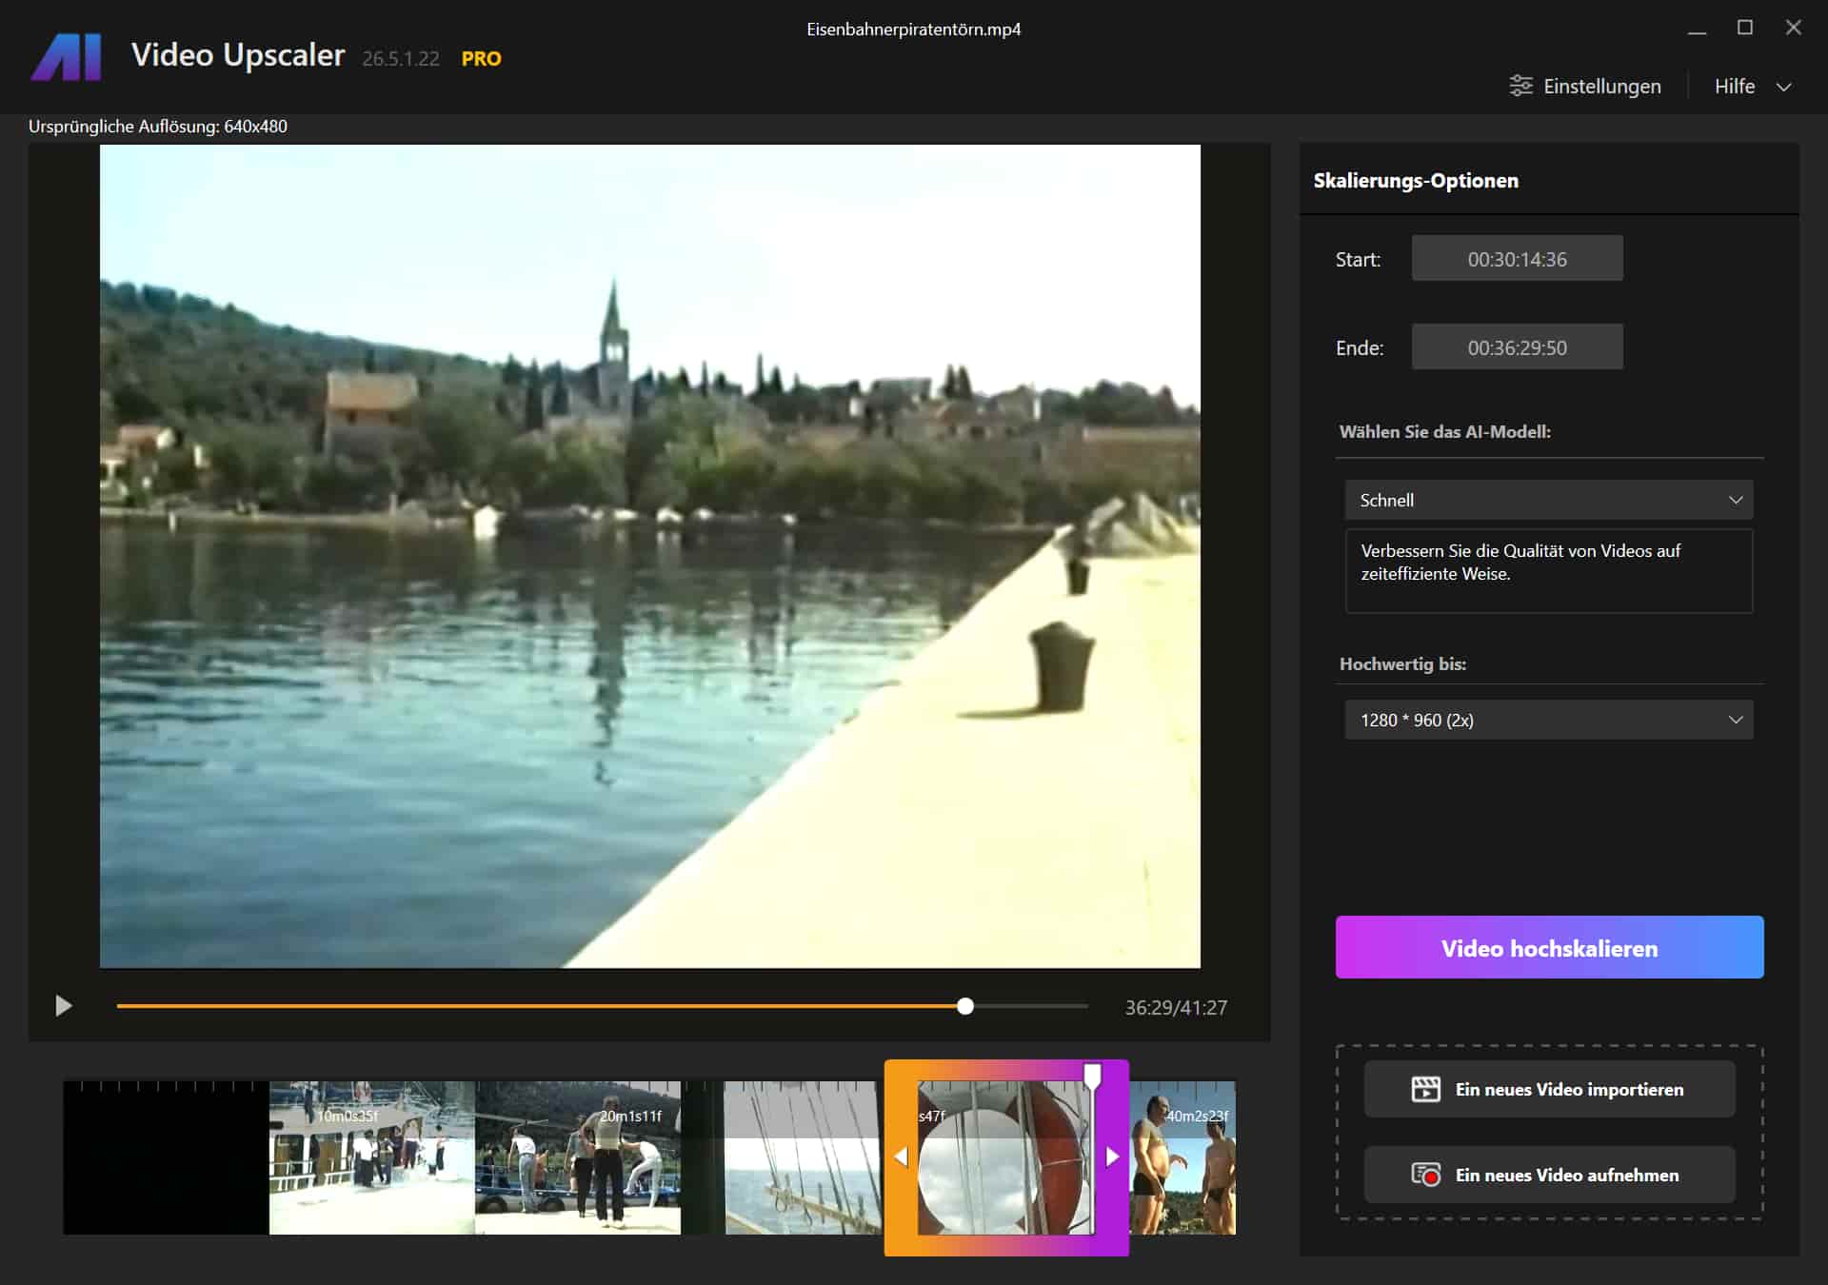The image size is (1828, 1285).
Task: Click the left trim arrow on the selected clip
Action: tap(901, 1156)
